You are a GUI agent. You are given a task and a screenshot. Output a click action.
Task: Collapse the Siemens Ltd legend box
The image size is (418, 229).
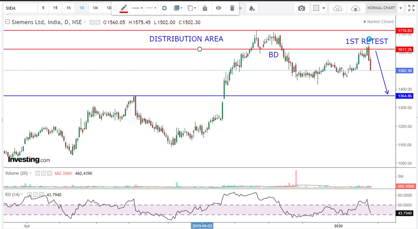(x=7, y=22)
